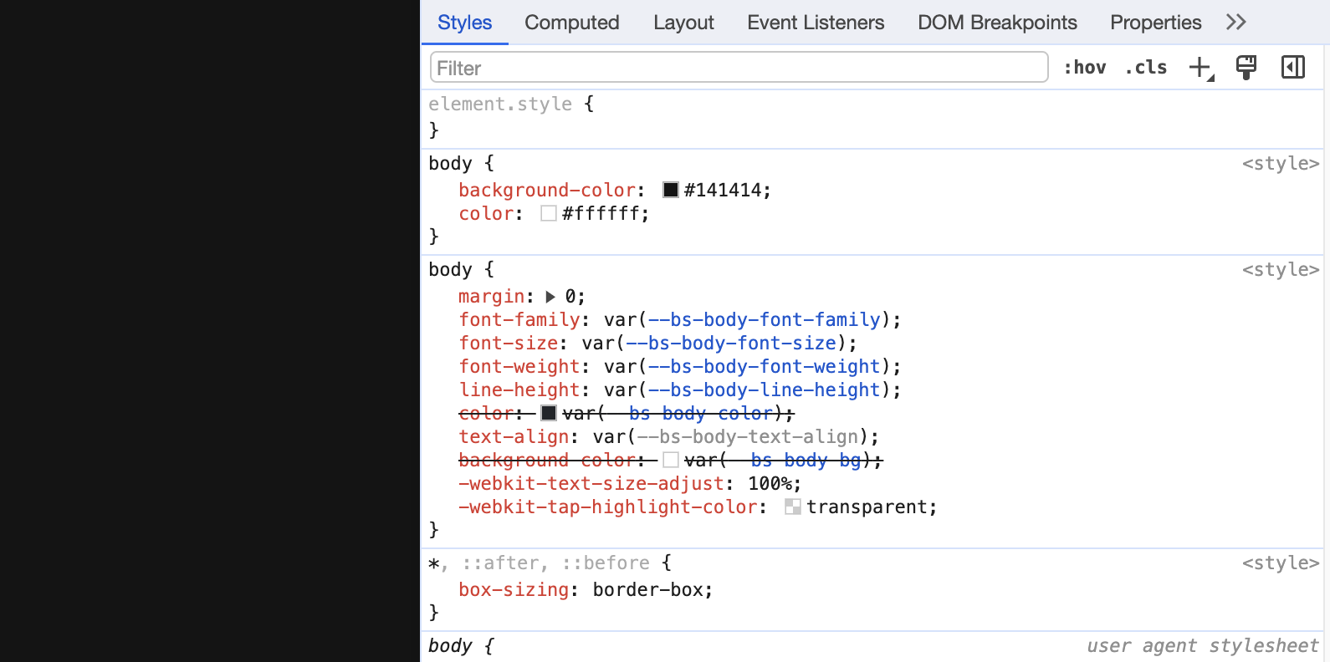Open the rendering emulation paintbrush icon
This screenshot has width=1330, height=662.
1246,68
